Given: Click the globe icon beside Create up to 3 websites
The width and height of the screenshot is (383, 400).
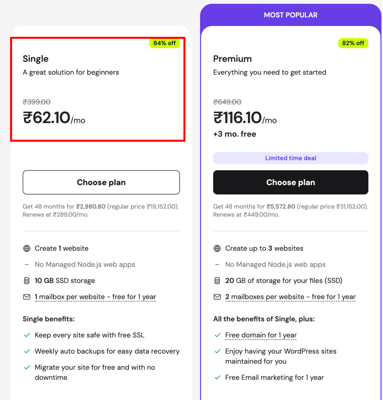Looking at the screenshot, I should point(217,249).
